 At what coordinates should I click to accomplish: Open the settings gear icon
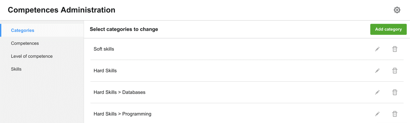pyautogui.click(x=397, y=10)
